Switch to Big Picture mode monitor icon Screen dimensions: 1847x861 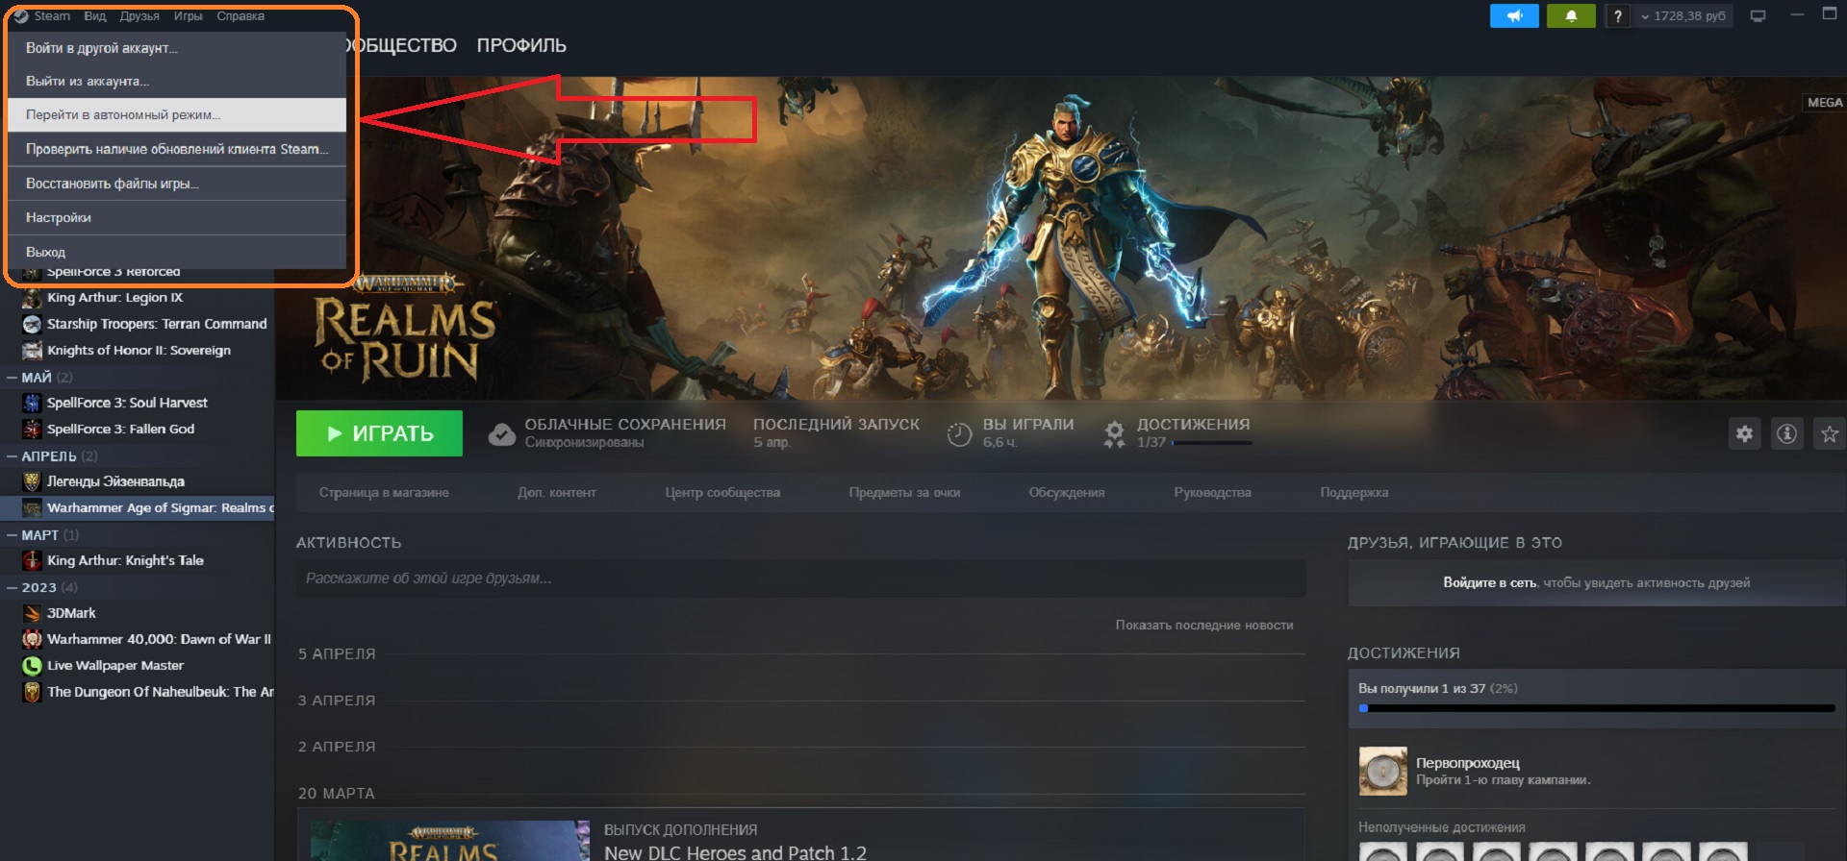tap(1758, 16)
